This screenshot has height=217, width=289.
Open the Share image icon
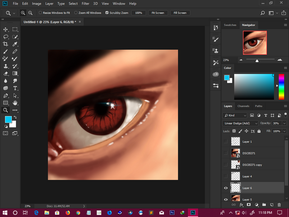[x=284, y=13]
